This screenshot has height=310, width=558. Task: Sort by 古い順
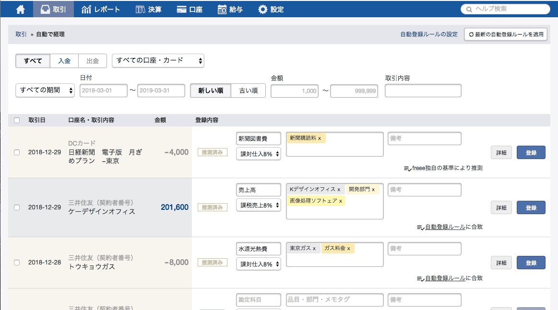249,91
